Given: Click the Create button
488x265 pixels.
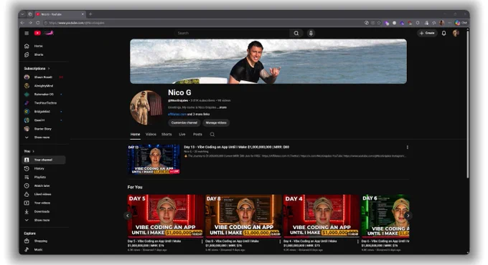Looking at the screenshot, I should 427,33.
